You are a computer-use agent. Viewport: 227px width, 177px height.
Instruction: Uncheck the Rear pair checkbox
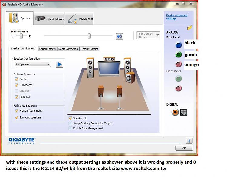[17, 97]
